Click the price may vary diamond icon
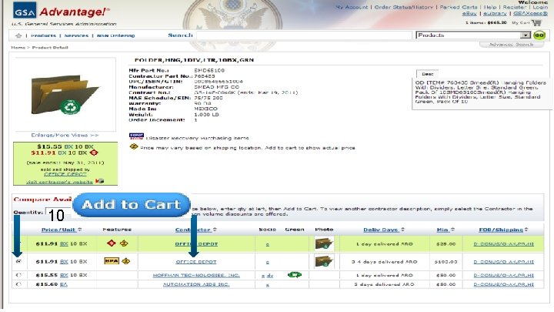Image resolution: width=554 pixels, height=312 pixels. tap(134, 146)
